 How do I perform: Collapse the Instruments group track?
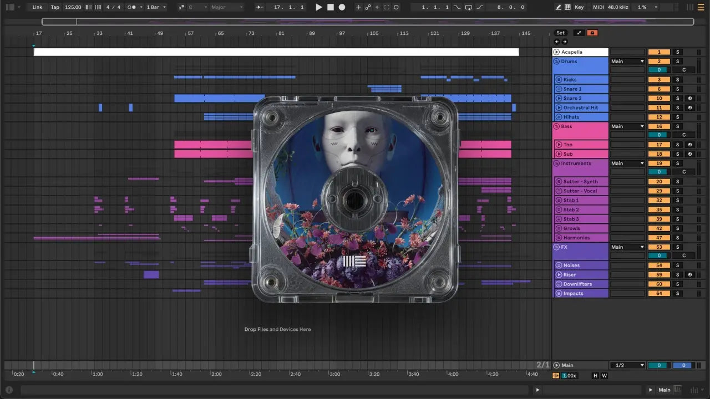[x=557, y=163]
